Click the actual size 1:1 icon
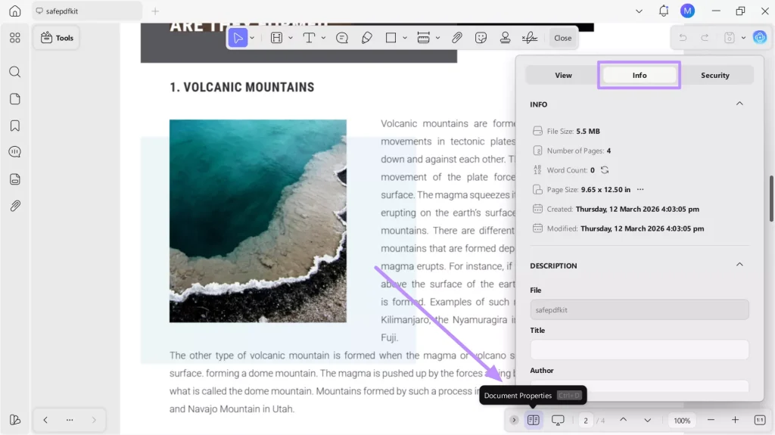 (x=760, y=420)
